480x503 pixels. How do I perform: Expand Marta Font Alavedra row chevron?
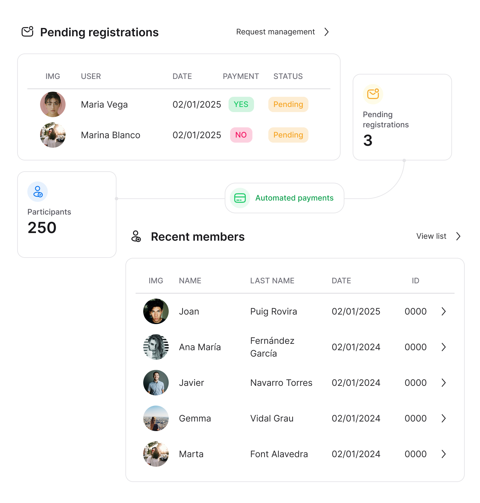click(443, 454)
